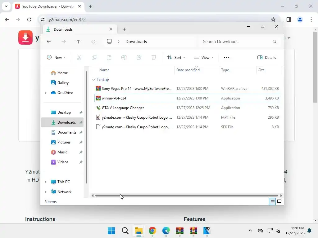Click File Explorer taskbar icon
This screenshot has width=318, height=238.
tap(139, 231)
